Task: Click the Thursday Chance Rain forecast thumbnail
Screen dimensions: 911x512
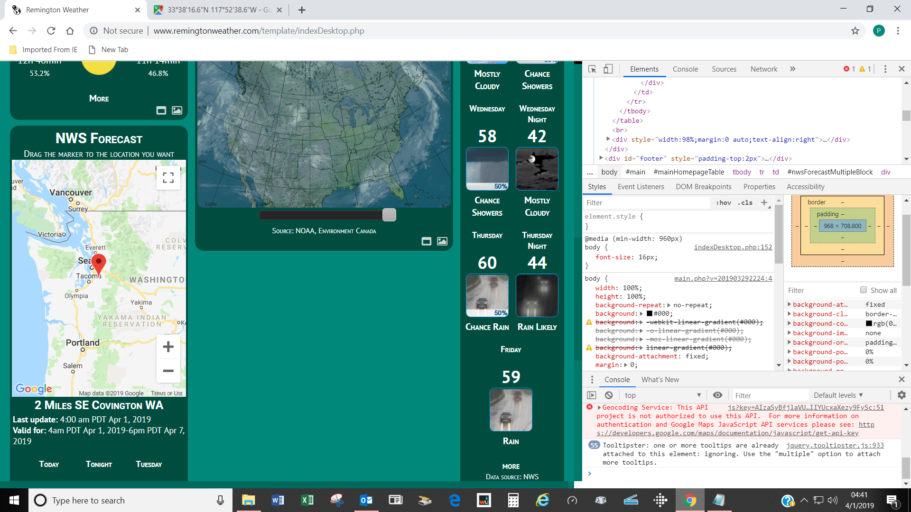Action: (x=487, y=295)
